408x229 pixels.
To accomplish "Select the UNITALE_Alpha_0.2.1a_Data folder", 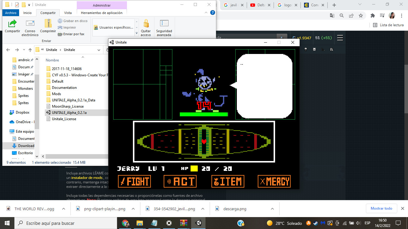I will (73, 100).
